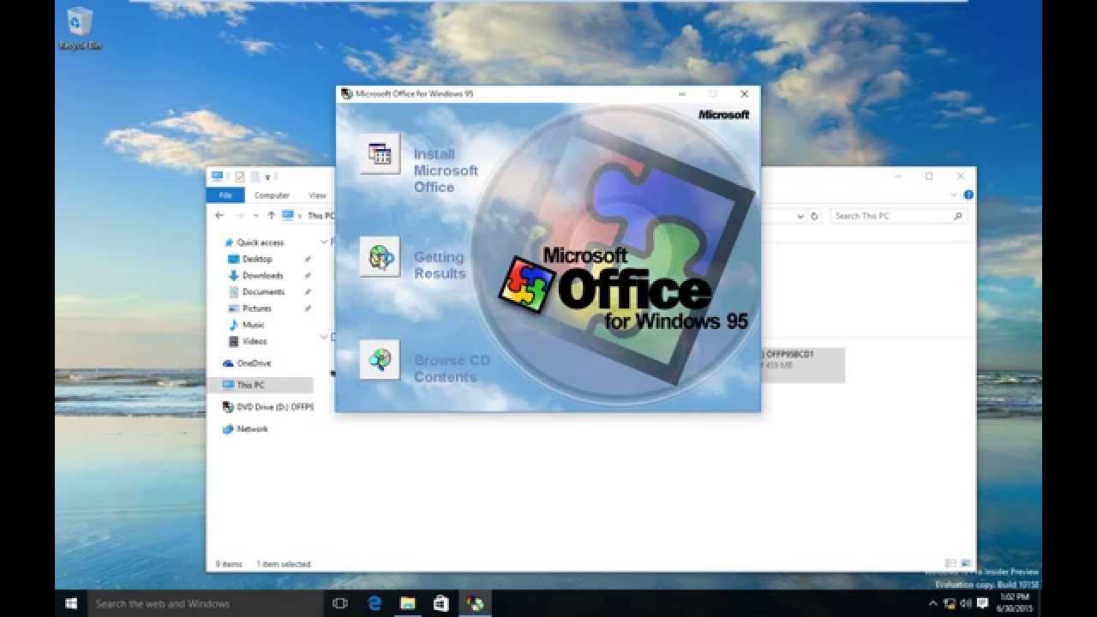Select Desktop in the navigation pane
The image size is (1097, 617).
[x=257, y=259]
